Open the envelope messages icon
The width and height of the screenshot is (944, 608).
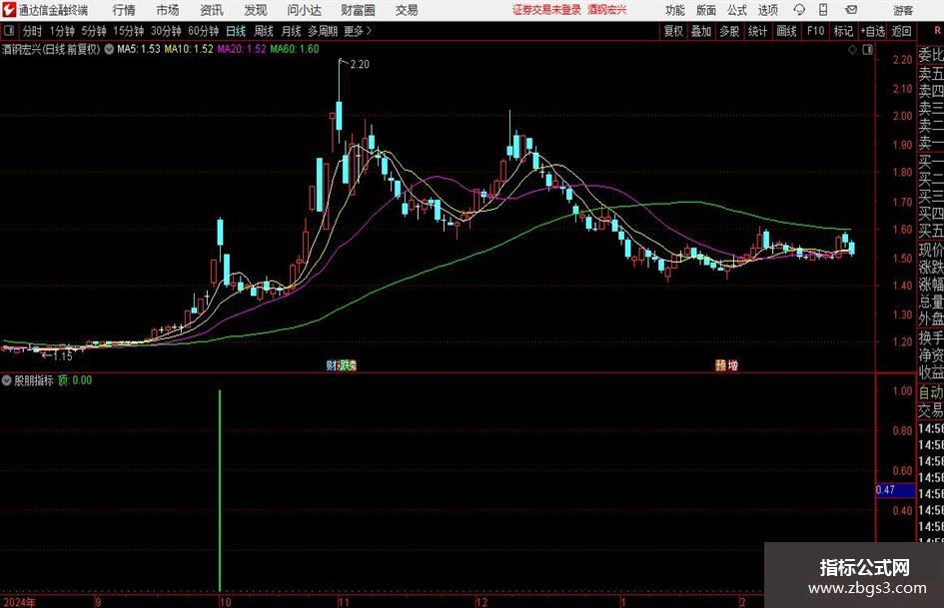click(851, 10)
